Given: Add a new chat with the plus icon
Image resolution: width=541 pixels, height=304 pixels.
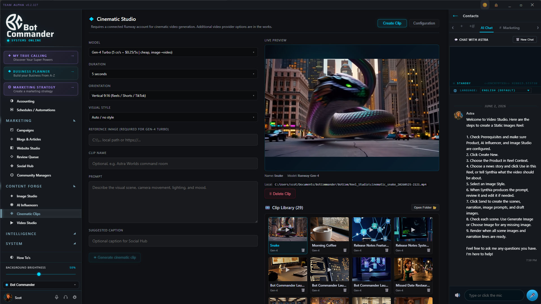Looking at the screenshot, I should 462,26.
